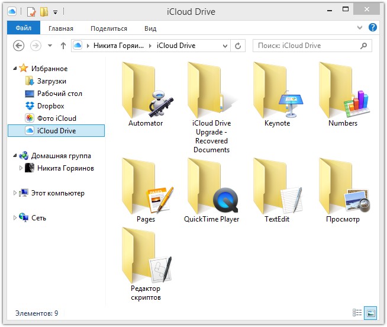Minimize the iCloud Drive window

coord(330,11)
